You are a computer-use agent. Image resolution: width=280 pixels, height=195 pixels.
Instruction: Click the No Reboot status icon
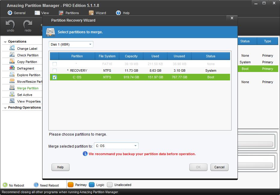(5, 185)
